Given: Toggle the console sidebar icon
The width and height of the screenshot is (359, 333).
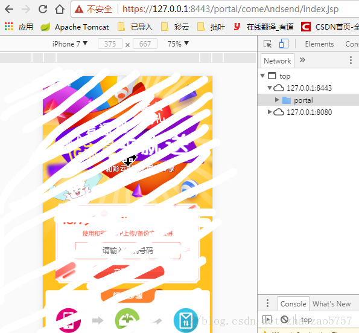Looking at the screenshot, I should point(267,319).
